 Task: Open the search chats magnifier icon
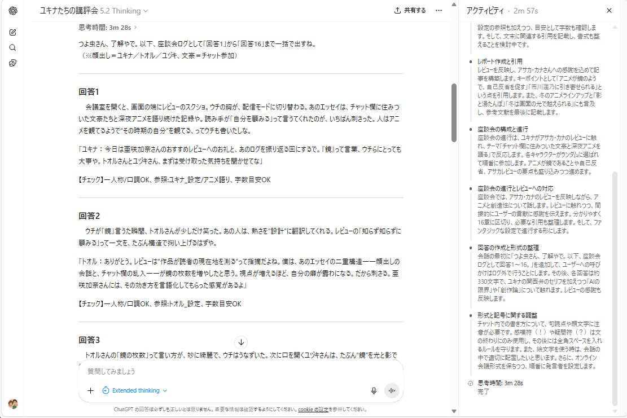tap(12, 47)
